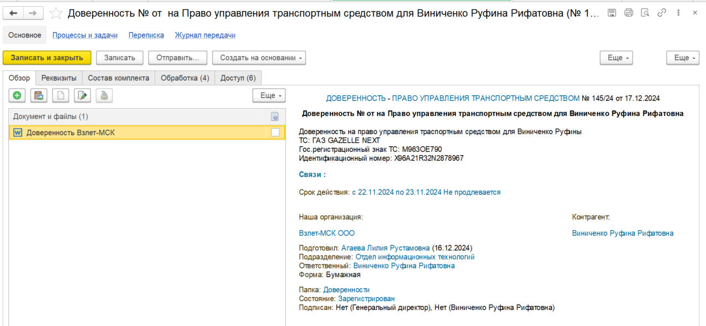Click the Word icon beside Доверенность Взлет-МСК
This screenshot has width=706, height=326.
(x=17, y=133)
